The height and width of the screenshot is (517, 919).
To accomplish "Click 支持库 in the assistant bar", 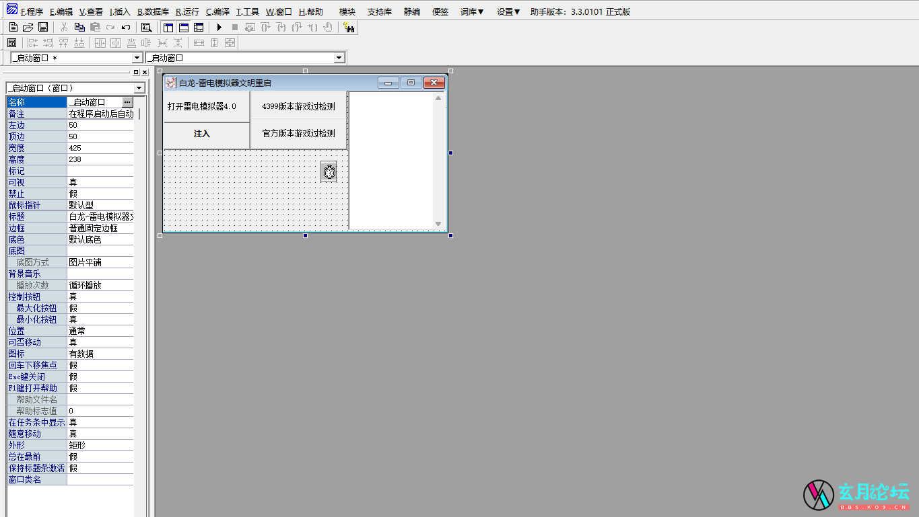I will coord(380,11).
